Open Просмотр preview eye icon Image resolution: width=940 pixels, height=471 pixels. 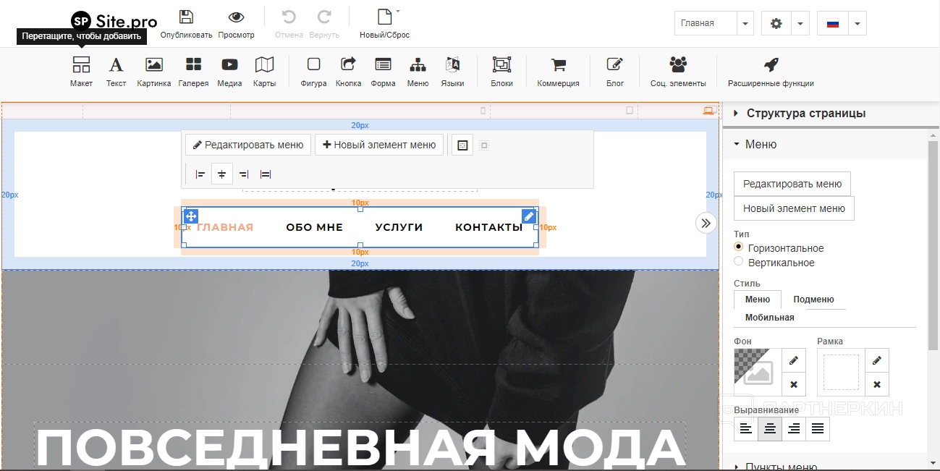point(236,17)
